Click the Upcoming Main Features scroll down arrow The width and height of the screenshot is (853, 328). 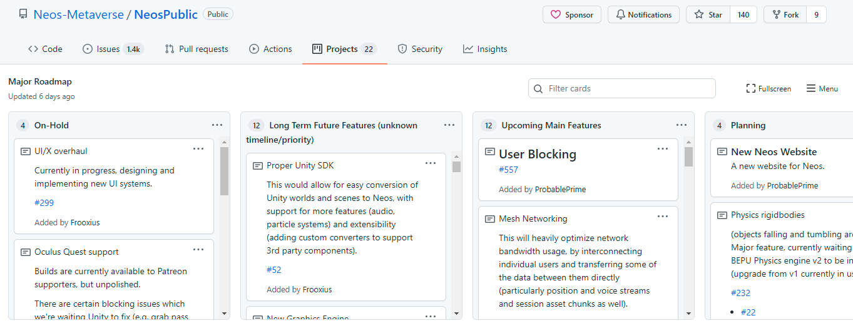(x=688, y=314)
